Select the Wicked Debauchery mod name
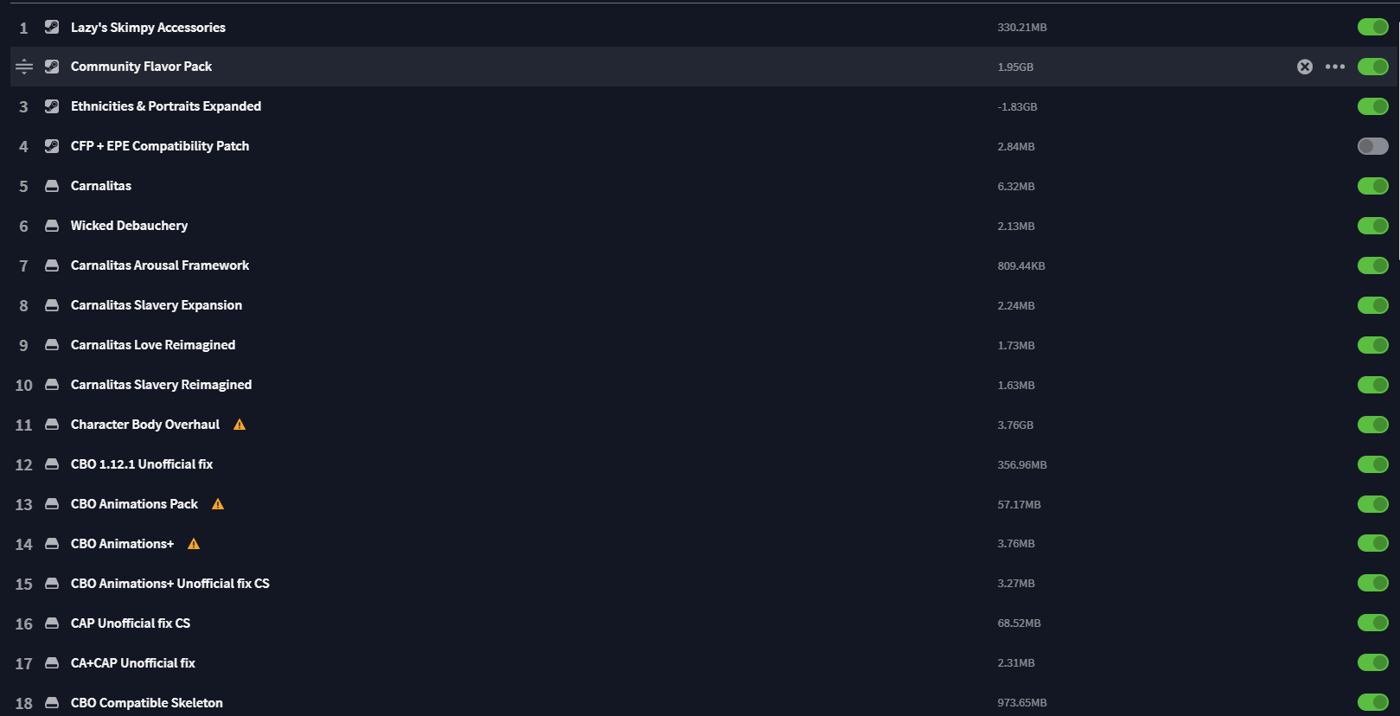The width and height of the screenshot is (1400, 716). (x=129, y=226)
